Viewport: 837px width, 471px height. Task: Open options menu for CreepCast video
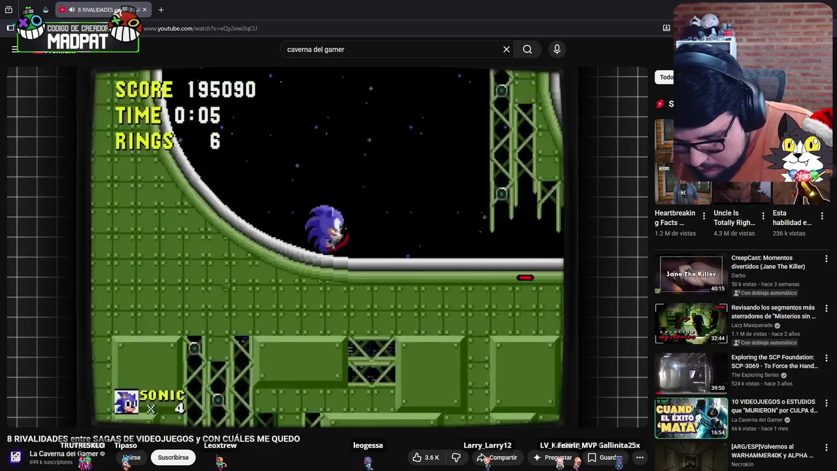pos(827,259)
